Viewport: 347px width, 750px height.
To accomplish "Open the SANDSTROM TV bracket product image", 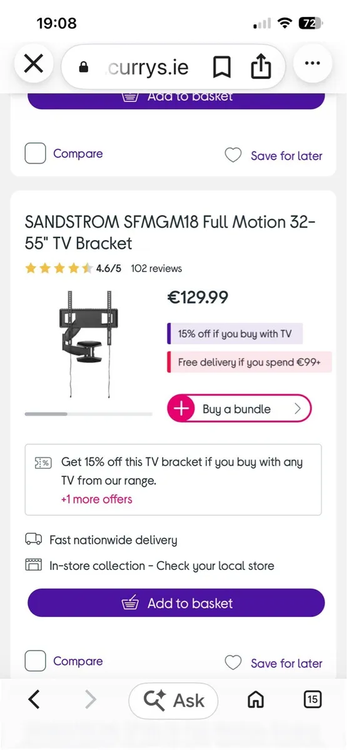I will (88, 344).
